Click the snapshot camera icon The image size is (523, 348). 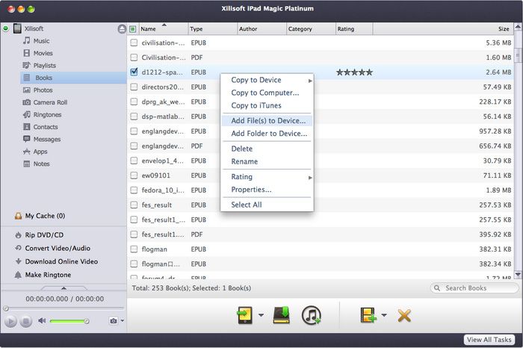click(x=114, y=320)
